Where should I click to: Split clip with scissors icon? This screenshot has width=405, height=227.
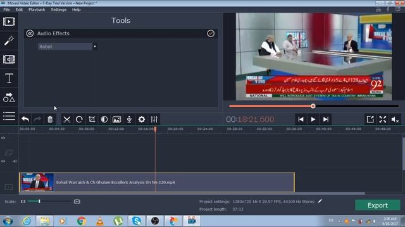(x=67, y=119)
